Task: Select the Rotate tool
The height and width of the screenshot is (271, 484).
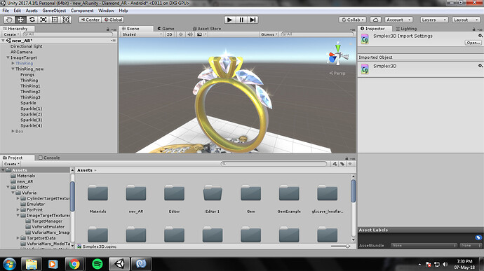Action: coord(32,20)
